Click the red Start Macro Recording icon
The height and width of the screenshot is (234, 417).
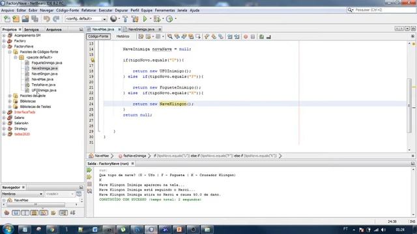coord(246,36)
